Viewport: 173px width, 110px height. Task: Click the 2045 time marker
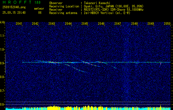[x=85, y=24]
